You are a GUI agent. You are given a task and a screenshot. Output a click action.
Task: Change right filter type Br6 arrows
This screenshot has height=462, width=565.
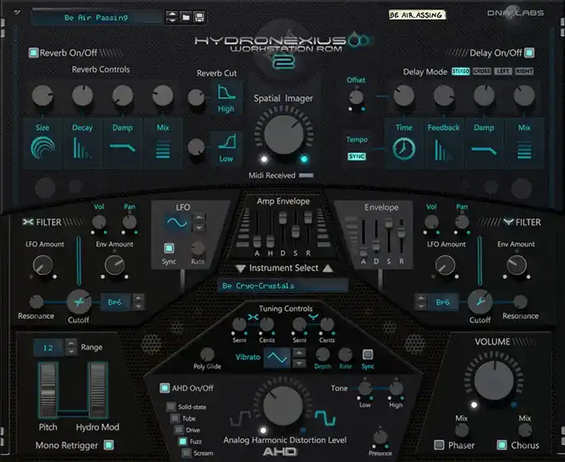point(421,302)
